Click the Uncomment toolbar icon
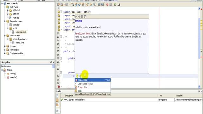The width and height of the screenshot is (203, 114). point(119,5)
